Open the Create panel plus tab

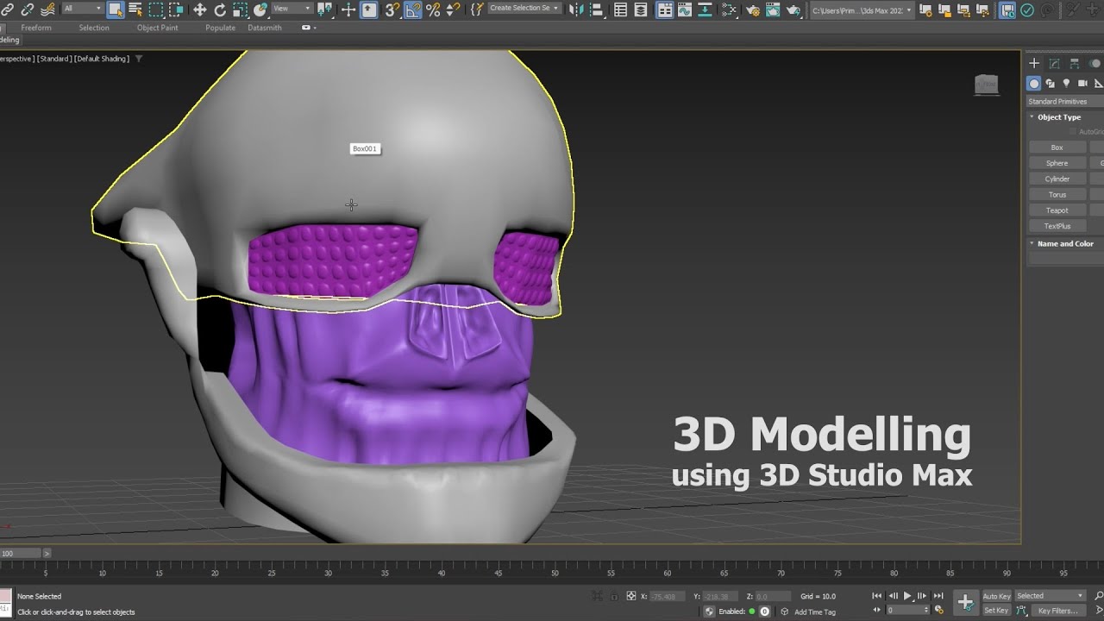(1034, 63)
